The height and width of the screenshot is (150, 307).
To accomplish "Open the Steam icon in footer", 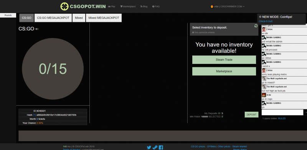I will click(155, 147).
